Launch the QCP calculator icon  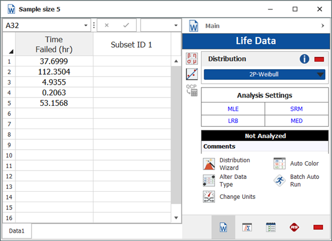point(191,91)
